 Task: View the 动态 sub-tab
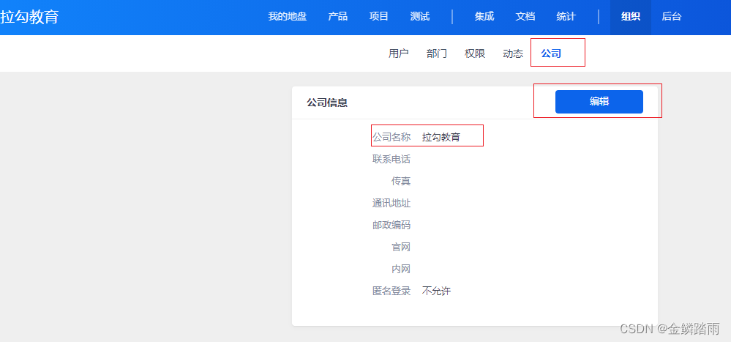coord(513,53)
